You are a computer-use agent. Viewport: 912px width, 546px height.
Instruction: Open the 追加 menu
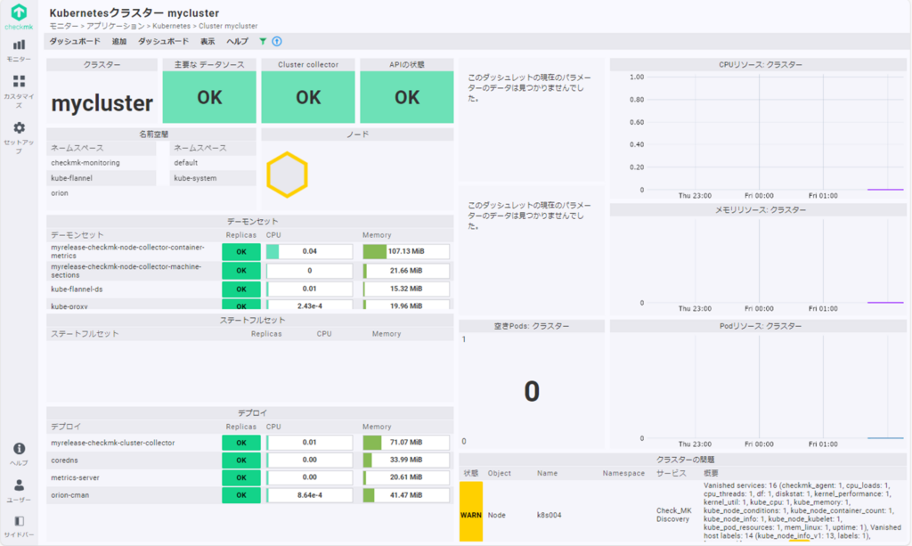(x=119, y=41)
